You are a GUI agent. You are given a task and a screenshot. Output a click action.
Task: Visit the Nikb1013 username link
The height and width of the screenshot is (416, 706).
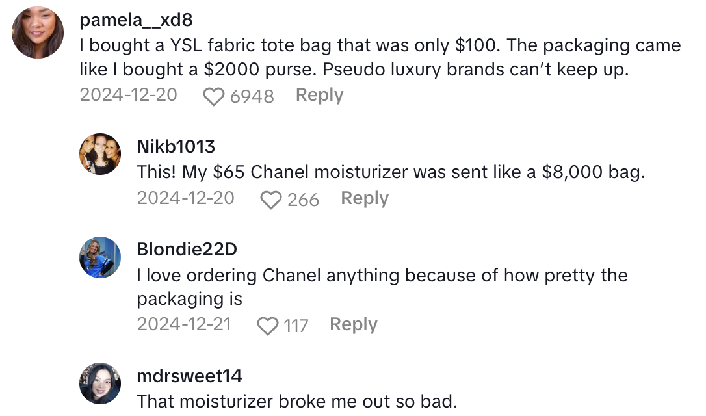click(176, 147)
